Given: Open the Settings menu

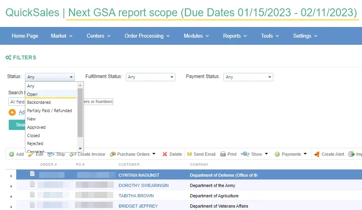Looking at the screenshot, I should (x=305, y=36).
